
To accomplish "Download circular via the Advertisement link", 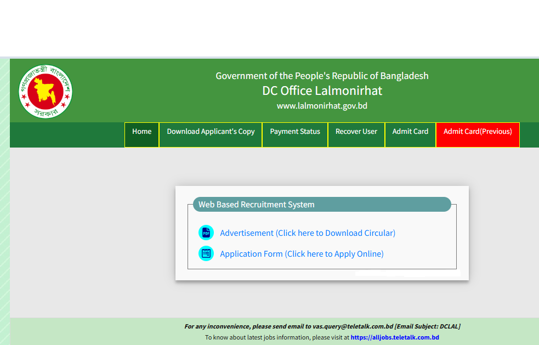I will (x=308, y=233).
